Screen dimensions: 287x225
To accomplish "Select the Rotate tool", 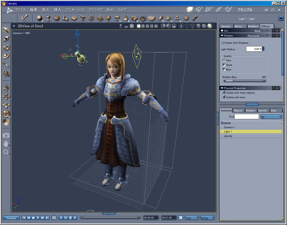I will pyautogui.click(x=6, y=47).
